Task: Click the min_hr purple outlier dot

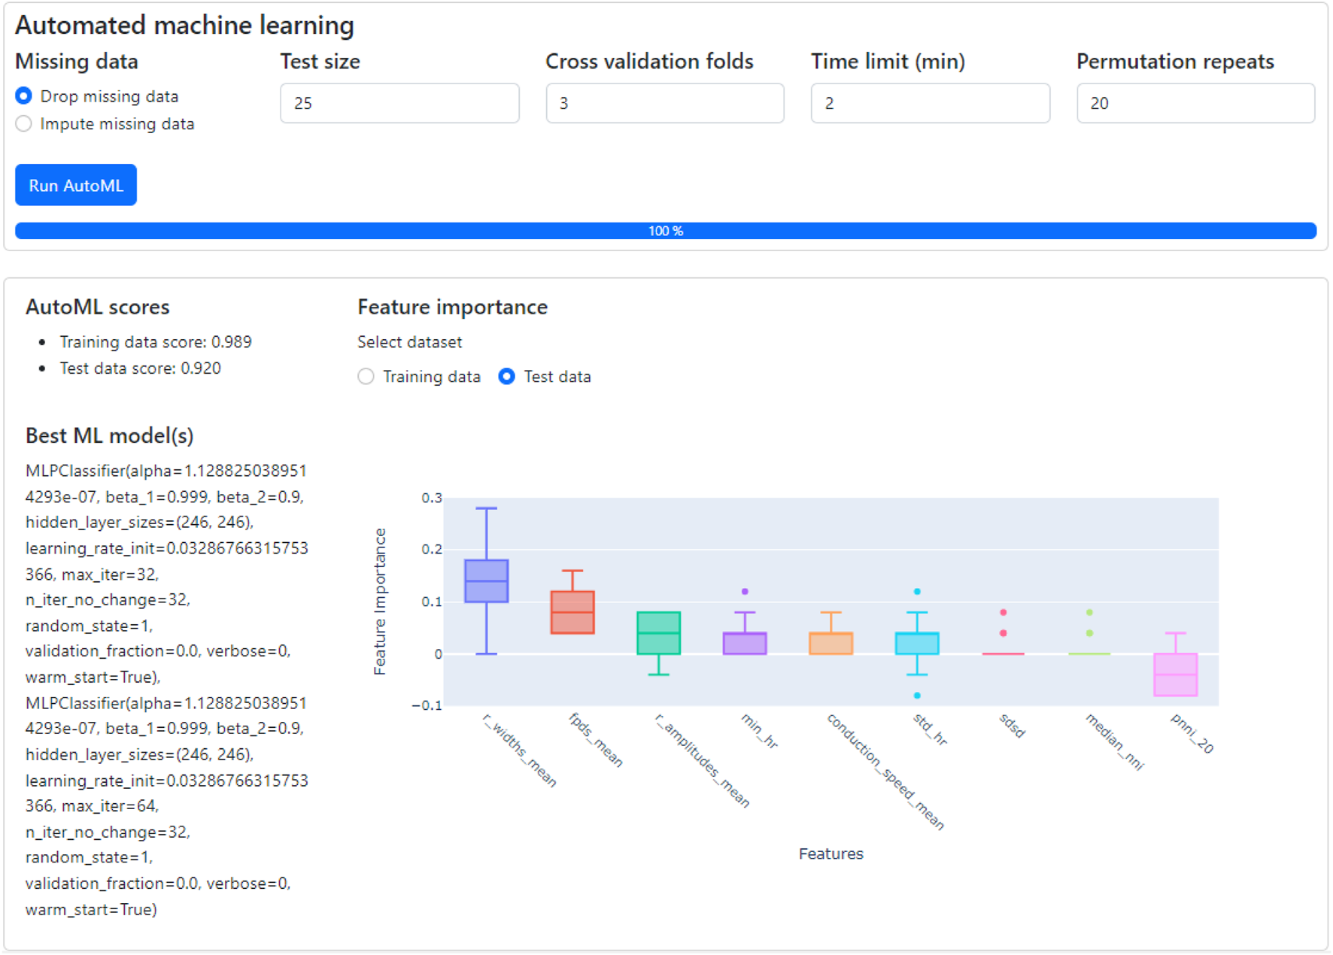Action: point(745,592)
